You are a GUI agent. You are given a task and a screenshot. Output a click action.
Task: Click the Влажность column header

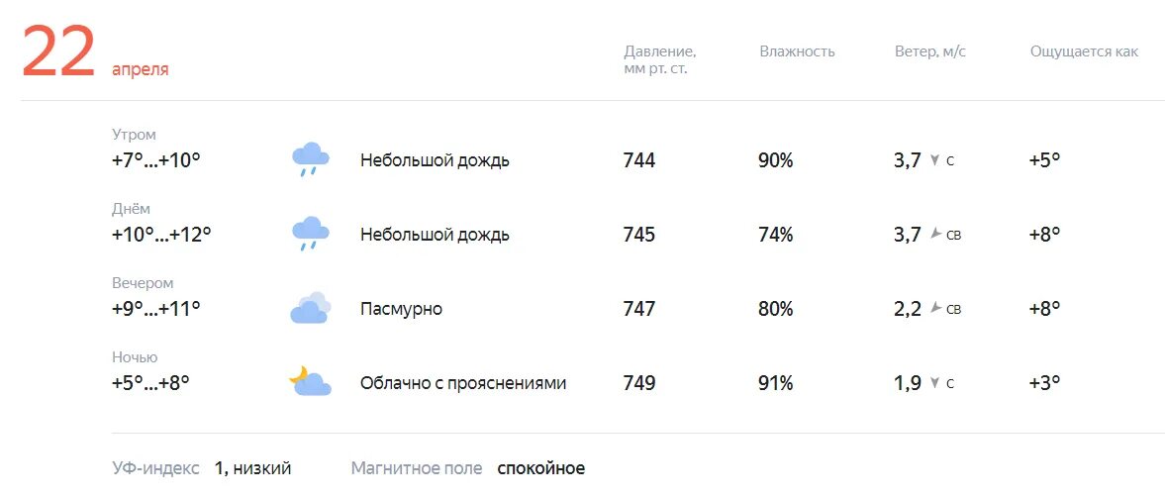pyautogui.click(x=797, y=51)
